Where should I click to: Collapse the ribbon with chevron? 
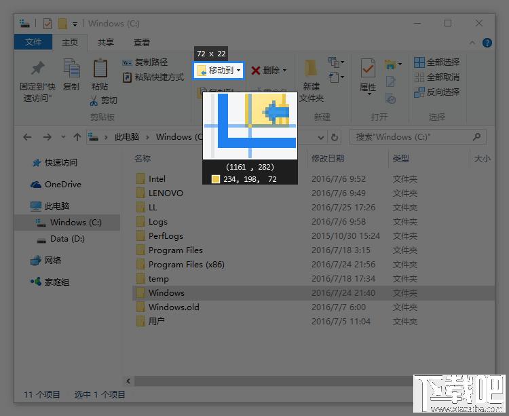[x=472, y=43]
